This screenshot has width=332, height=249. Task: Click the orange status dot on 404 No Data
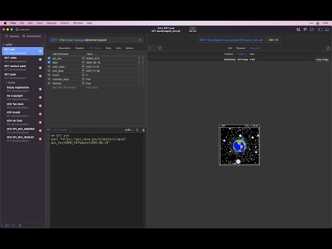click(40, 122)
